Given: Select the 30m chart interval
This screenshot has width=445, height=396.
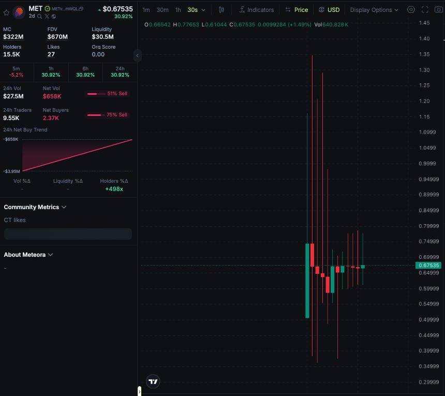Looking at the screenshot, I should click(x=162, y=10).
